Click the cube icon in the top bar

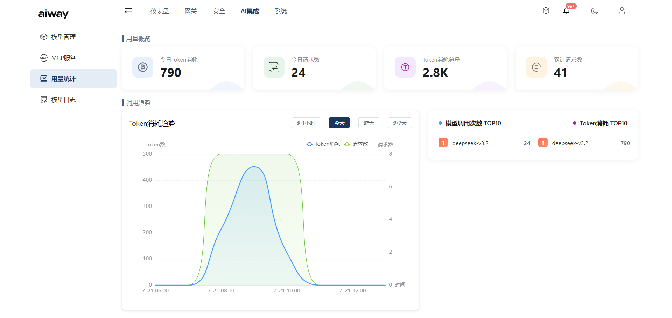pos(546,11)
